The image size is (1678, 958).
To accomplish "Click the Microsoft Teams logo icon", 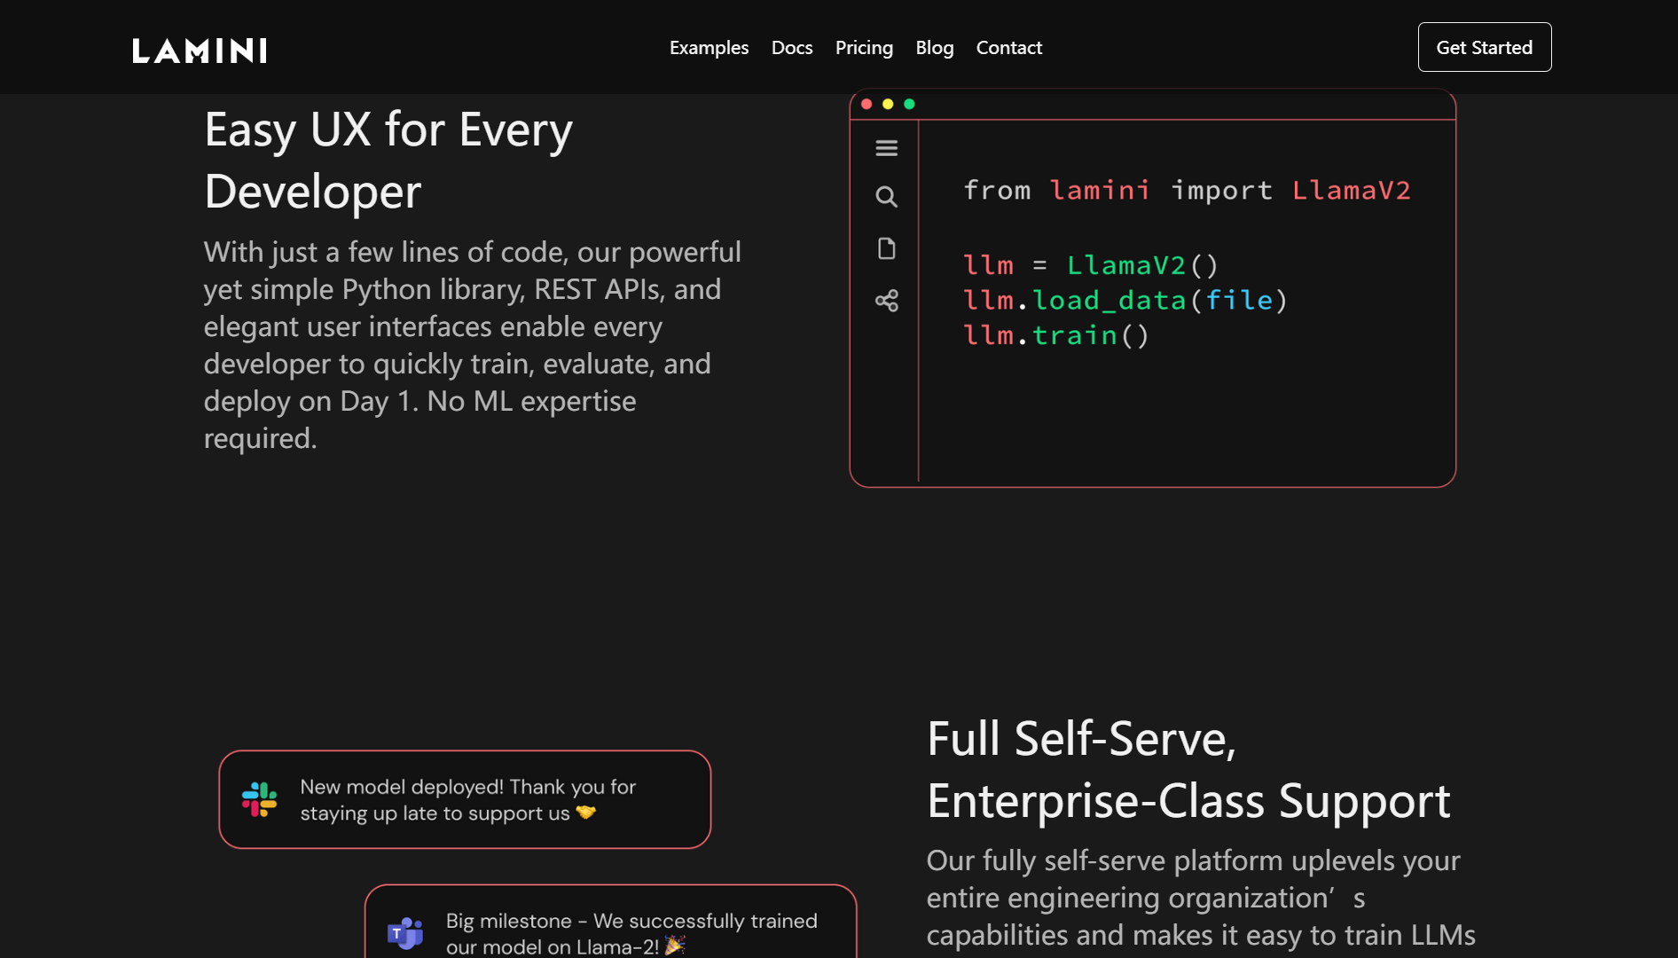I will 405,933.
